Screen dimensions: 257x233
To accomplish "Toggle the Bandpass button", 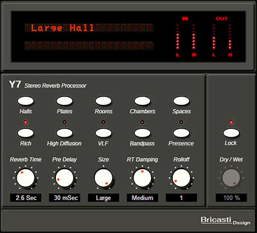I will click(x=142, y=133).
